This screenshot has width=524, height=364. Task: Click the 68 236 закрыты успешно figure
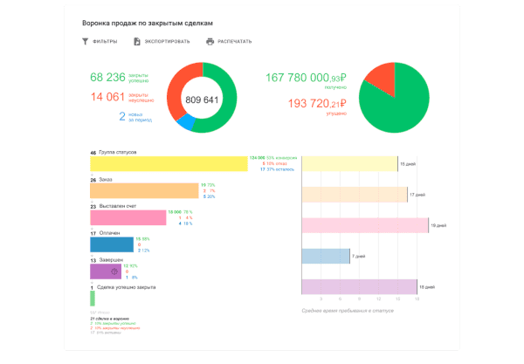tap(107, 77)
